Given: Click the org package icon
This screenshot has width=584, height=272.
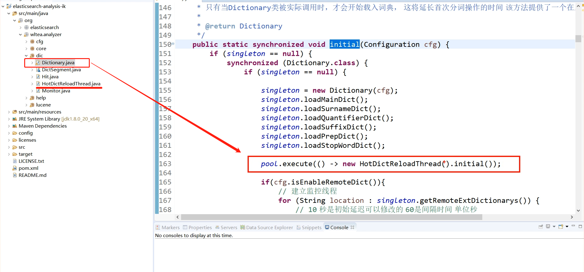Looking at the screenshot, I should click(21, 20).
